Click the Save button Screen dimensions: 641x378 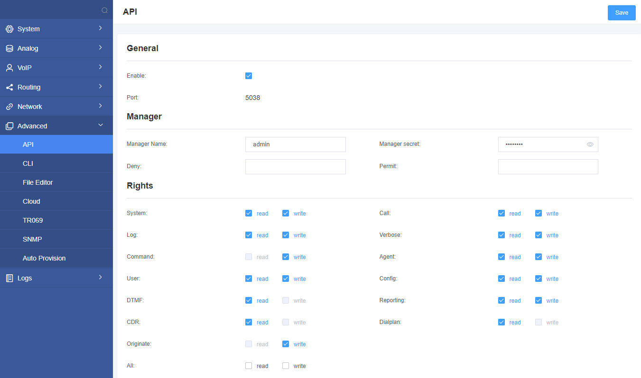click(x=622, y=13)
